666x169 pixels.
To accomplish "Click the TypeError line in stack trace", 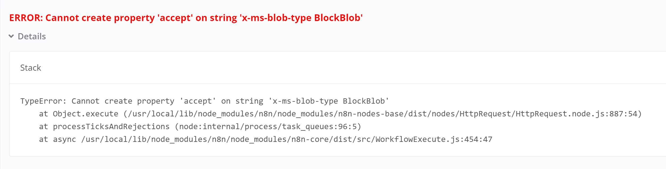I will click(x=204, y=101).
